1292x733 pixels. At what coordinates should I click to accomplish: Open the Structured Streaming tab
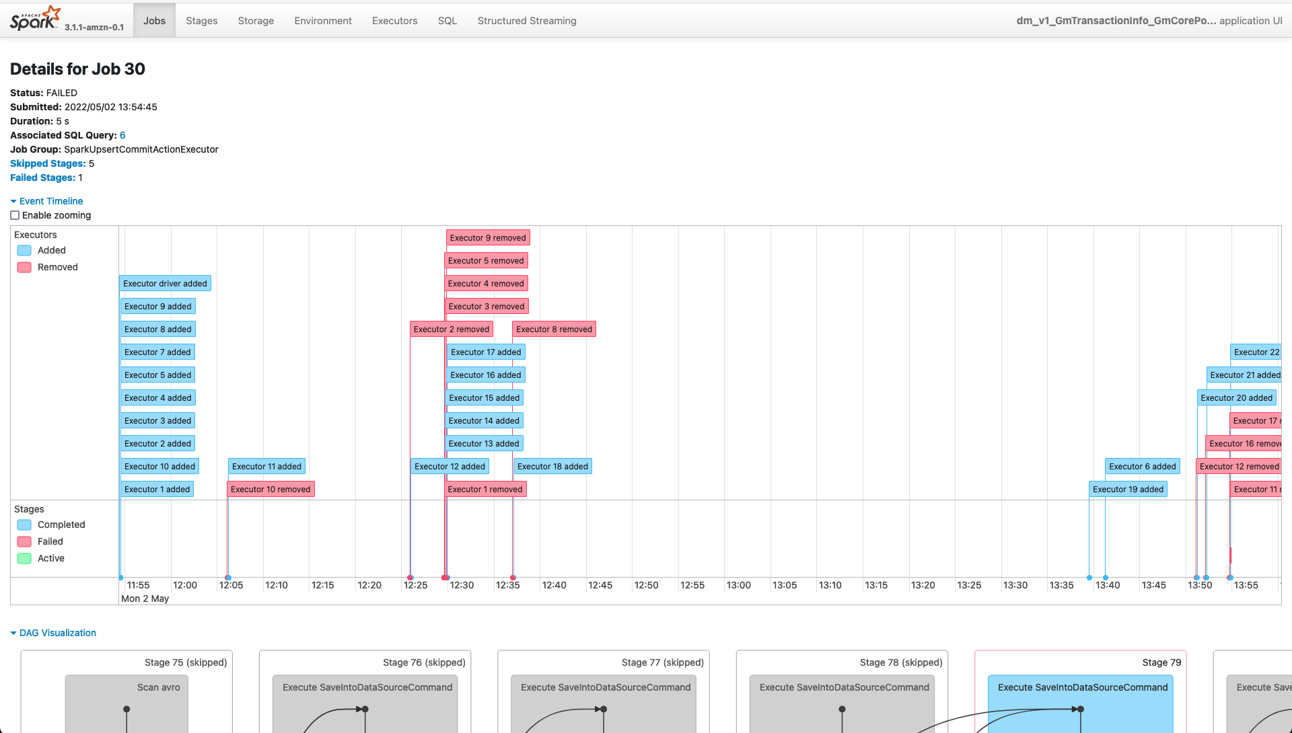[x=526, y=21]
